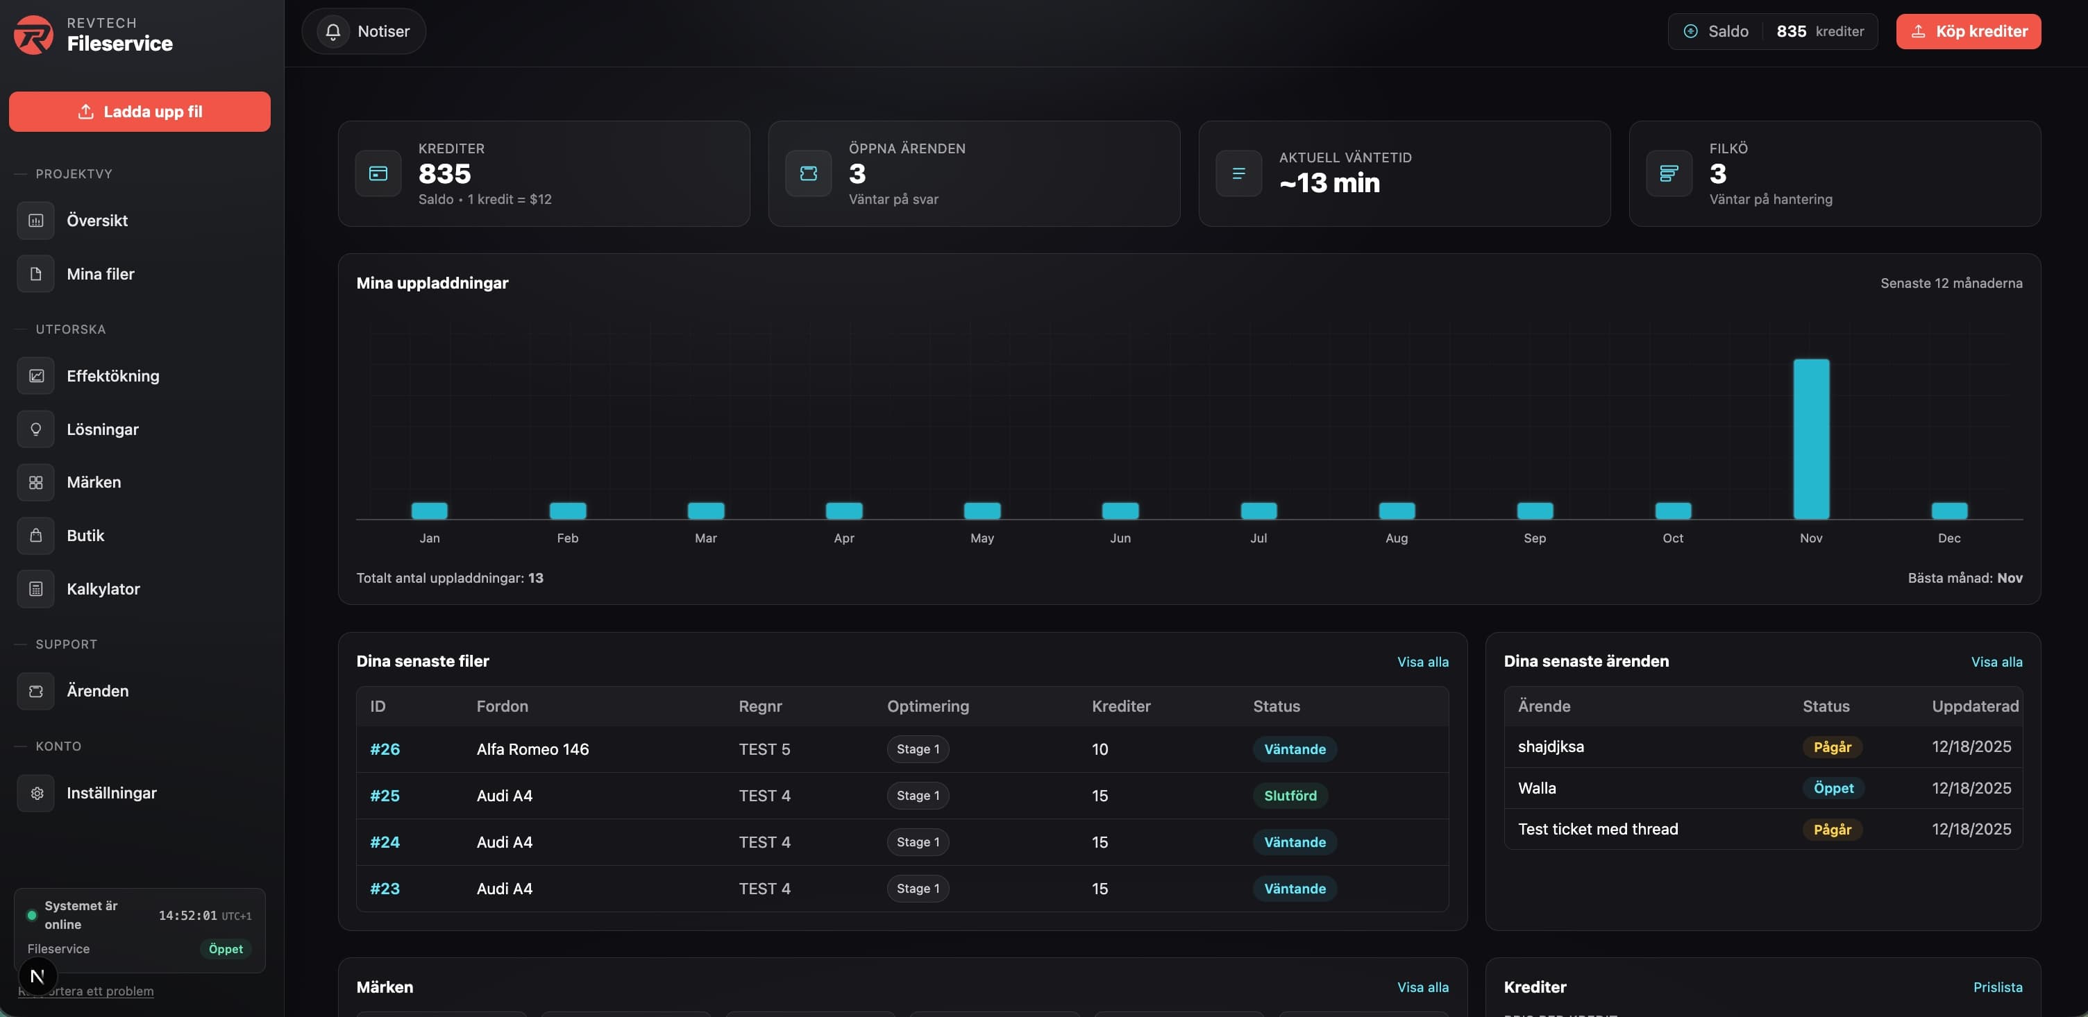Open the Prislista link under Kreditter
The image size is (2088, 1017).
1998,987
